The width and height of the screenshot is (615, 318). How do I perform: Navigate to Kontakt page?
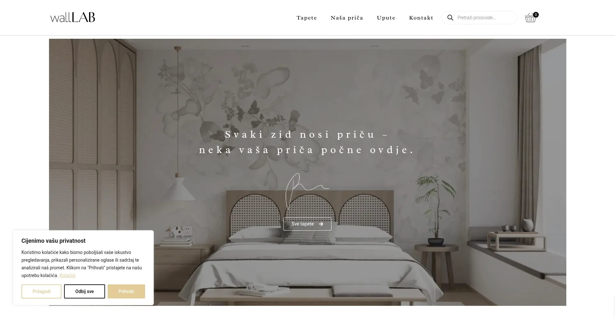(421, 18)
